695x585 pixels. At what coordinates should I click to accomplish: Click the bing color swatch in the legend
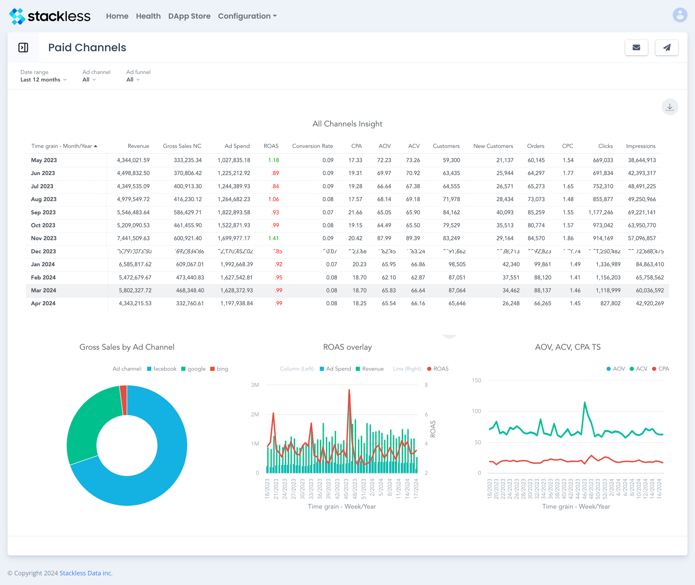tap(212, 369)
